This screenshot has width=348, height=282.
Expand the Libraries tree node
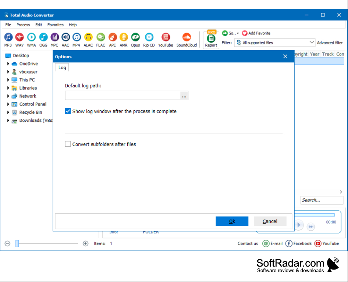pyautogui.click(x=8, y=88)
